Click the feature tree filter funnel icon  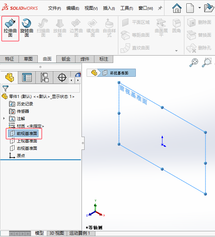click(x=5, y=89)
